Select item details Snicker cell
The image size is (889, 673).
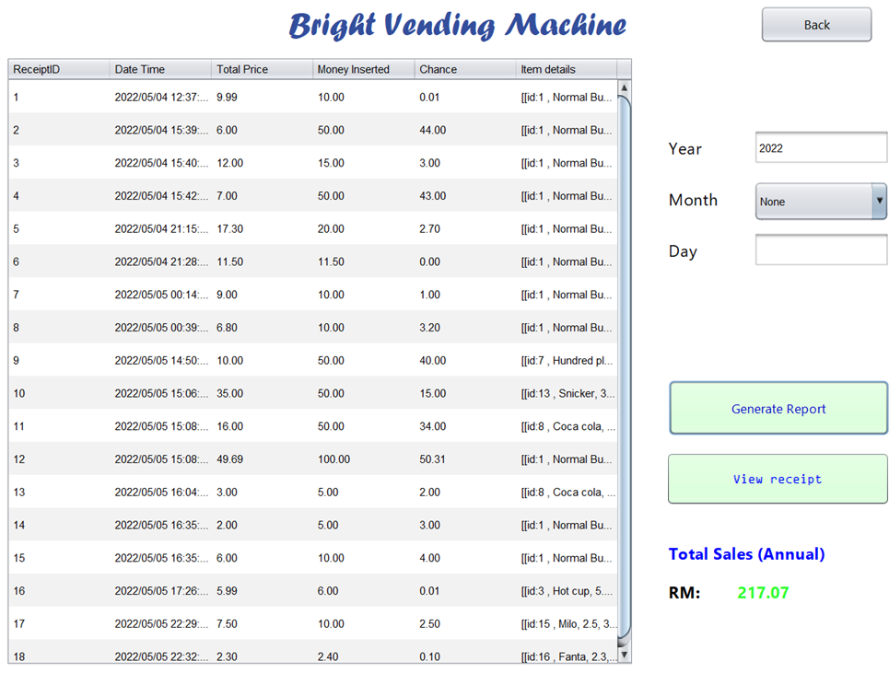[x=567, y=392]
